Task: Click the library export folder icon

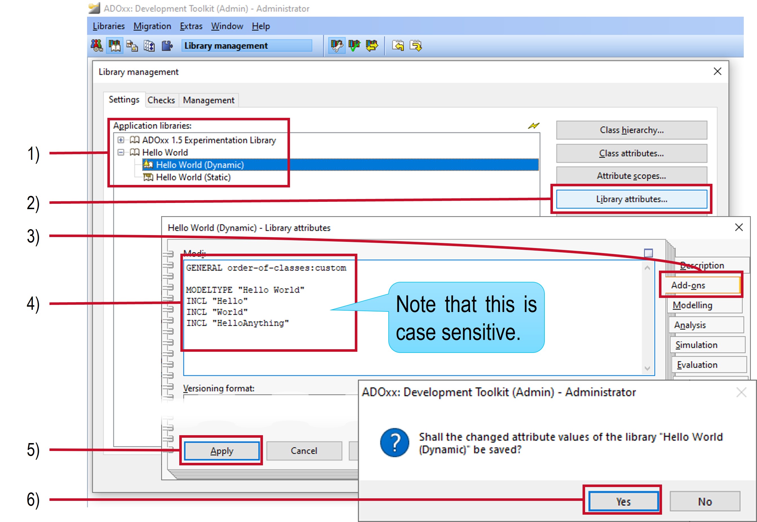Action: click(416, 45)
